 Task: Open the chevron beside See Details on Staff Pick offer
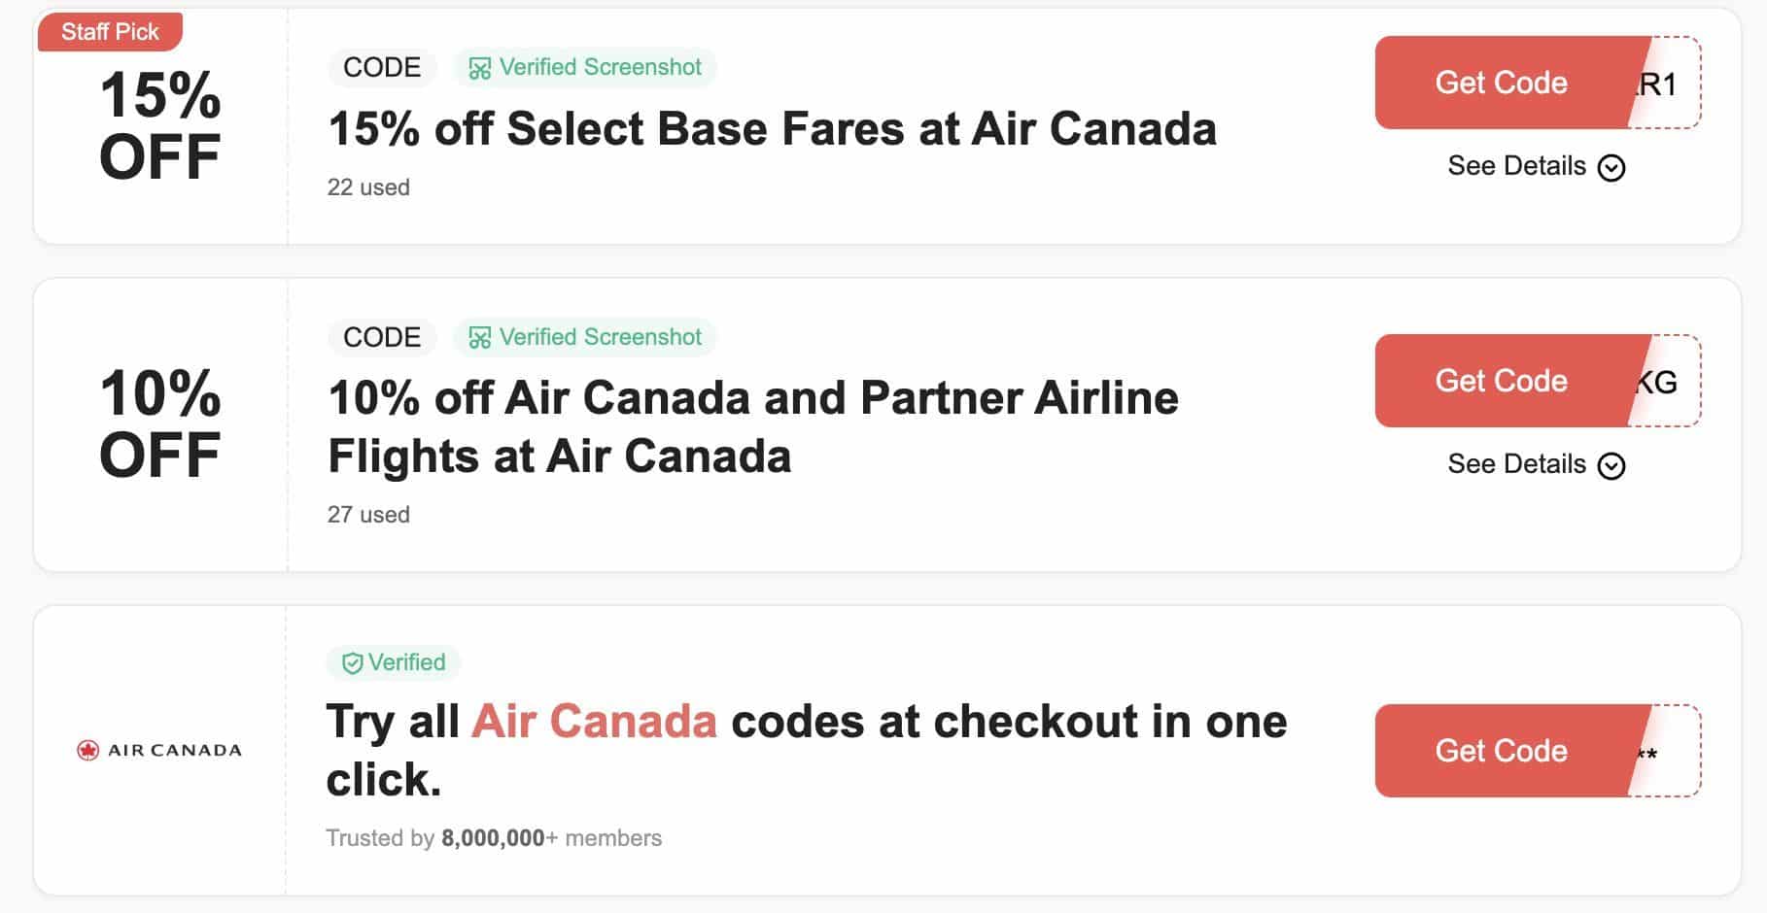1611,166
